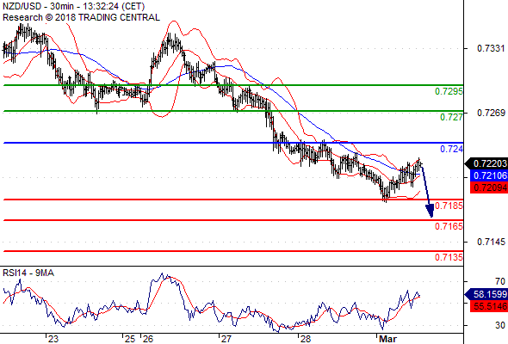This screenshot has height=344, width=508.
Task: Click the RSI 70 overbought level label
Action: click(x=500, y=281)
